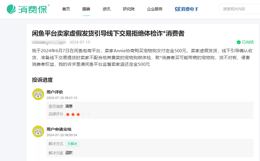Click the 满意 satisfaction value
The width and height of the screenshot is (260, 161).
tap(69, 106)
